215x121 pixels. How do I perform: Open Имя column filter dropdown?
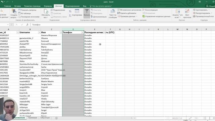click(x=61, y=32)
